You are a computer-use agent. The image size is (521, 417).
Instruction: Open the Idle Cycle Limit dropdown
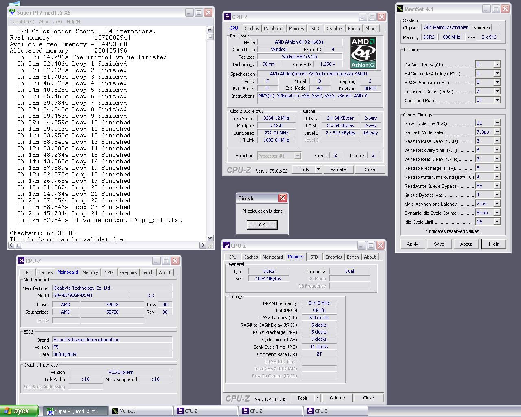coord(497,222)
